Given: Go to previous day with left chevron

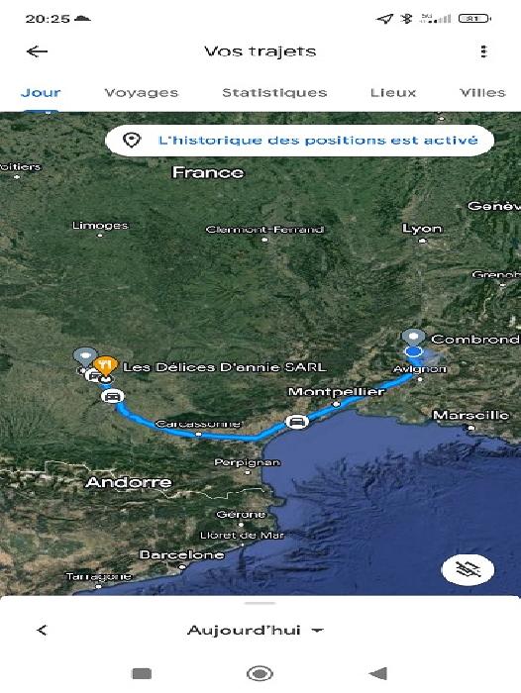Looking at the screenshot, I should point(42,630).
